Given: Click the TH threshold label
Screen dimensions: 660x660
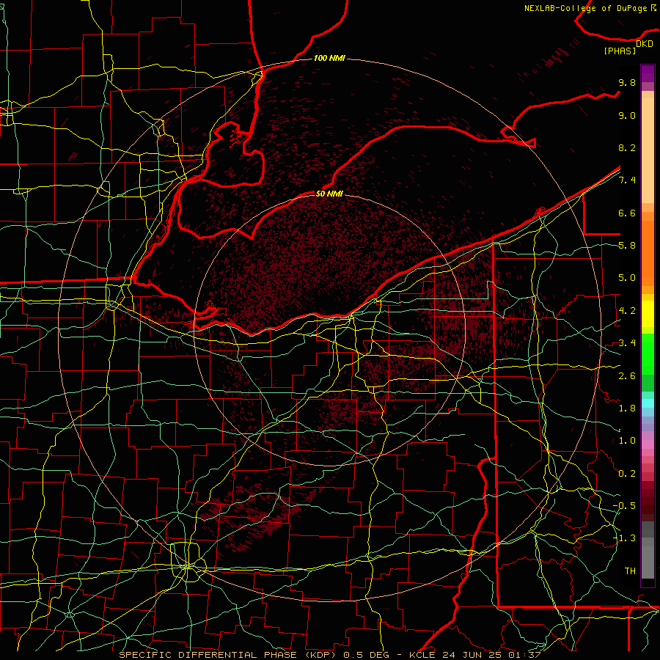Looking at the screenshot, I should 630,571.
